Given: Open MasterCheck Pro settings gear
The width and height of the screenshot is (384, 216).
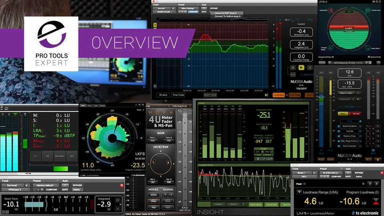Looking at the screenshot, I should (x=378, y=160).
